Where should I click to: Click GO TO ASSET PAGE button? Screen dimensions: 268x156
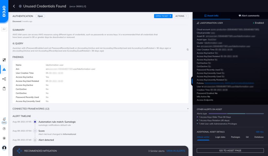[230, 150]
